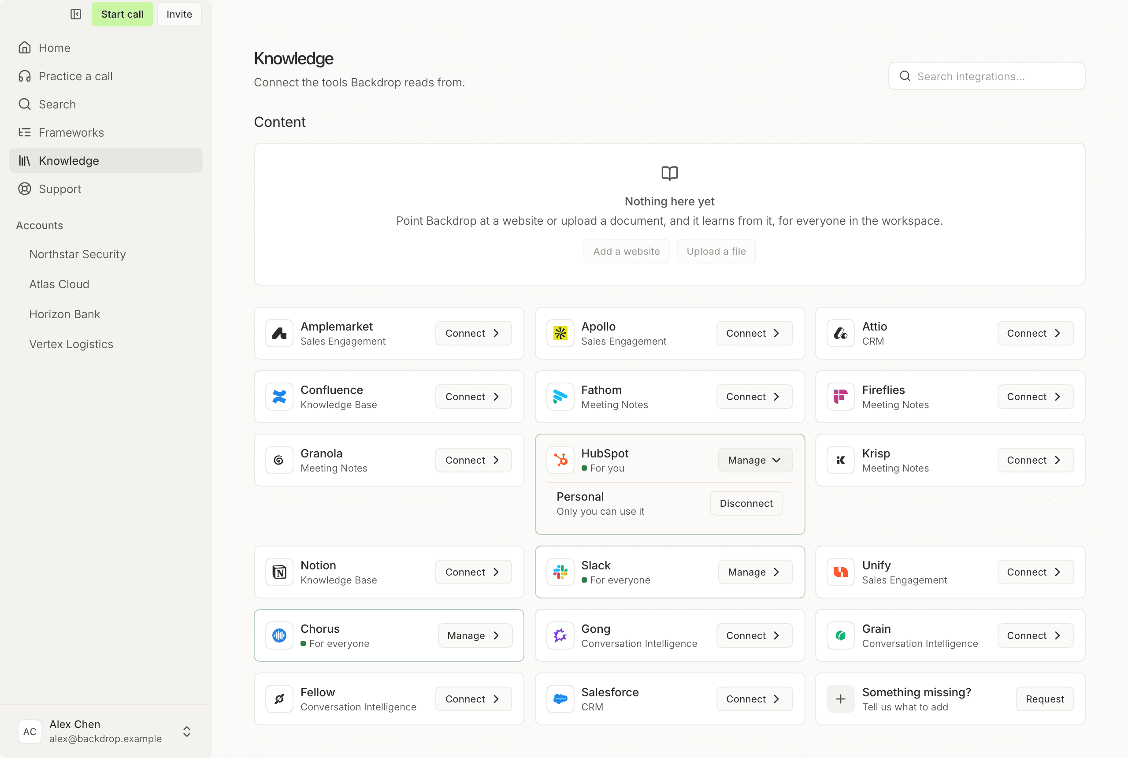Click the Confluence logo icon
Image resolution: width=1128 pixels, height=758 pixels.
[279, 396]
